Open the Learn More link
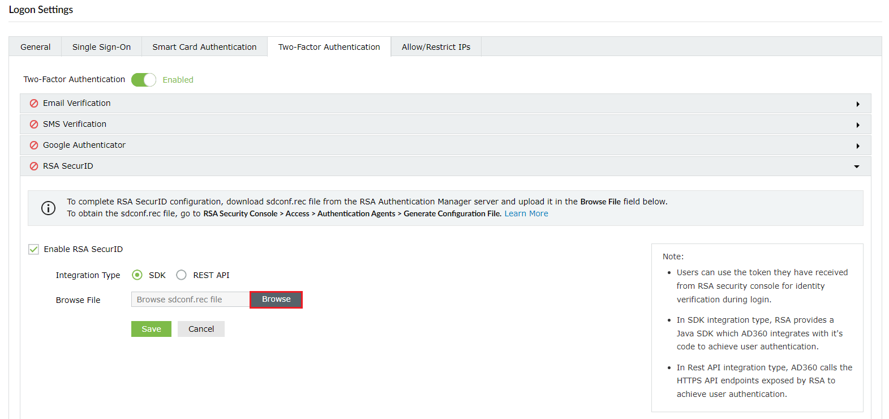 click(526, 213)
